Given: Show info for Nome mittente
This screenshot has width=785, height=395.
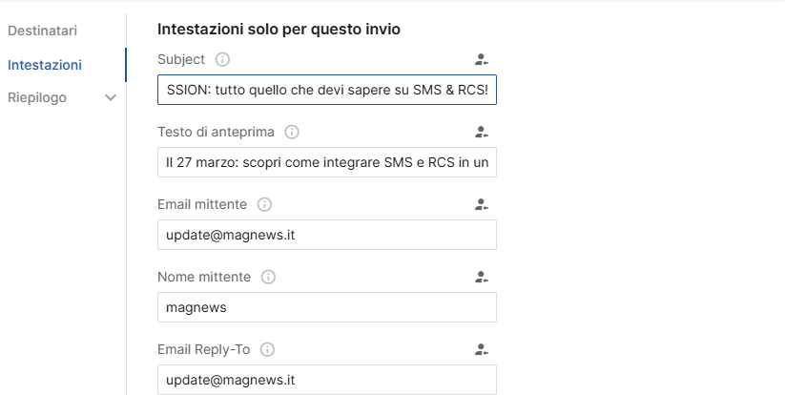Looking at the screenshot, I should tap(268, 278).
